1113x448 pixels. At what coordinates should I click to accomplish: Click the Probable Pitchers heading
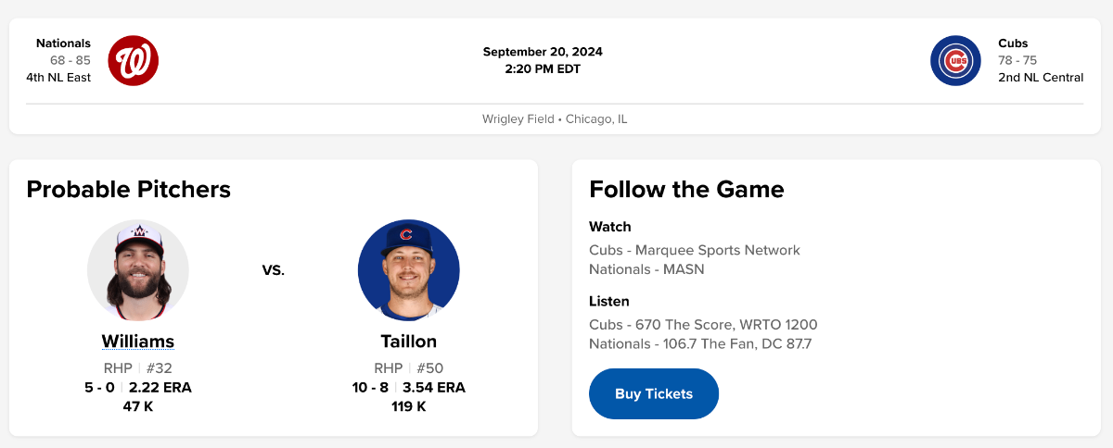[128, 190]
